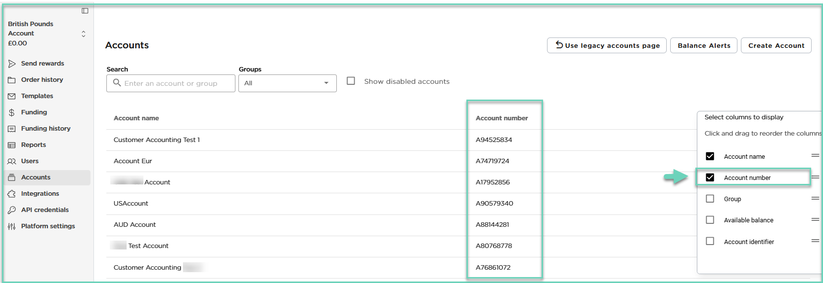Click the Templates envelope icon
Viewport: 823px width, 283px height.
(12, 96)
